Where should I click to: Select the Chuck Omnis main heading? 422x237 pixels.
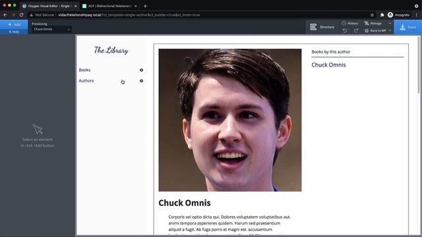(185, 203)
